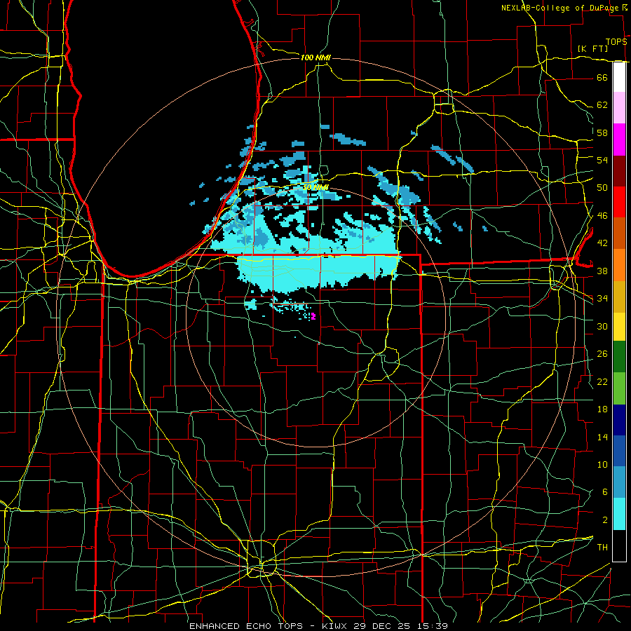Click the magenta legend color swatch

[619, 140]
